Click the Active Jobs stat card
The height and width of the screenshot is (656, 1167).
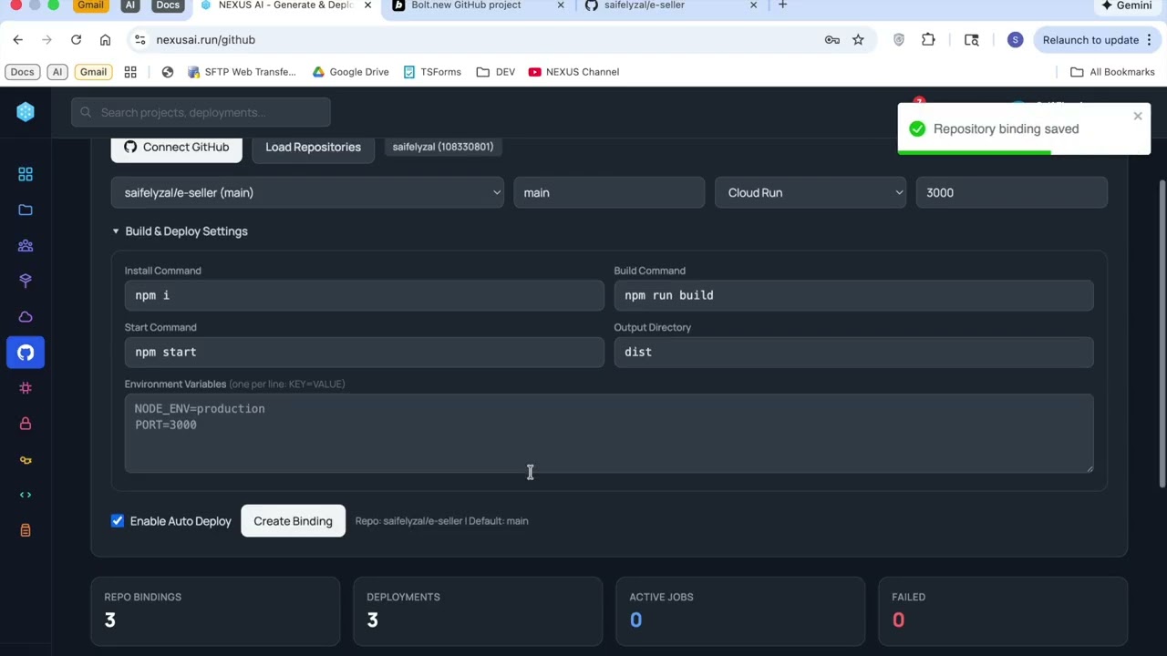pos(740,611)
